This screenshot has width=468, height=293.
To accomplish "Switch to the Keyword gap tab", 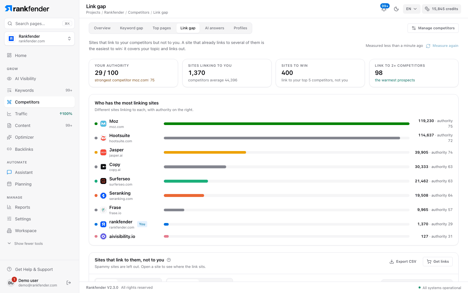I will (131, 28).
